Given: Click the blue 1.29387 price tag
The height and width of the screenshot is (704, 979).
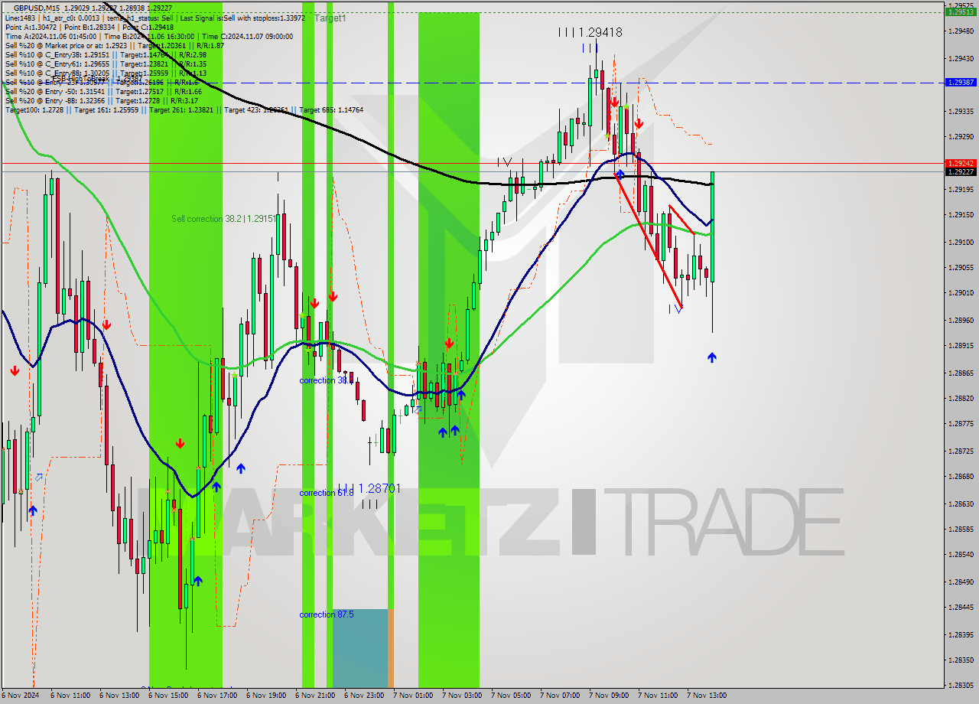Looking at the screenshot, I should [961, 82].
